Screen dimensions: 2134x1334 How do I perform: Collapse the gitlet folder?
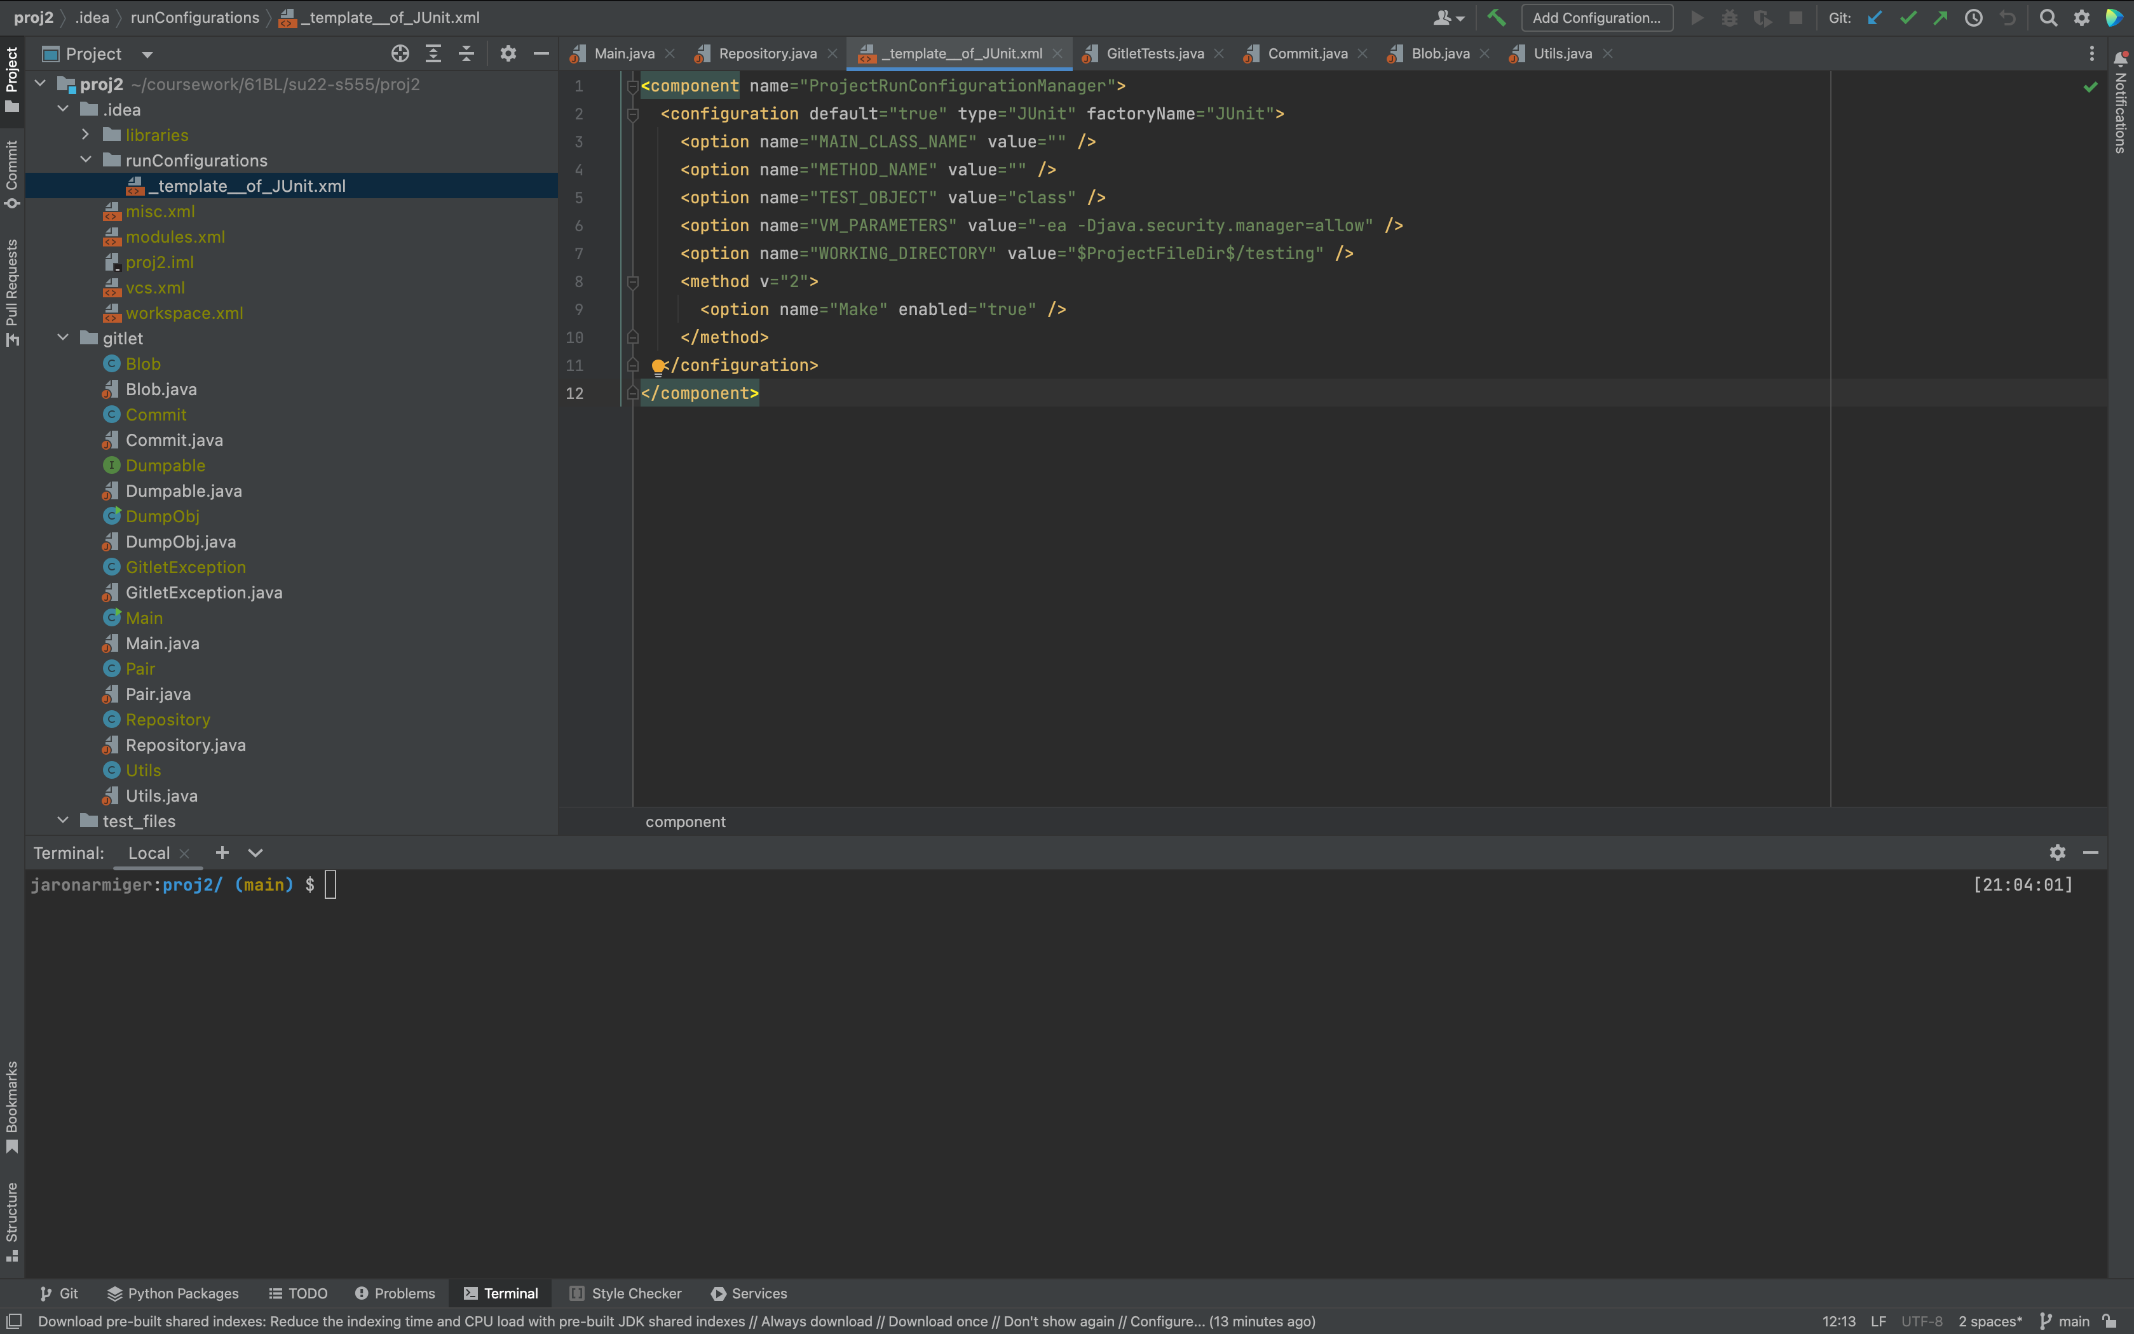pyautogui.click(x=64, y=338)
